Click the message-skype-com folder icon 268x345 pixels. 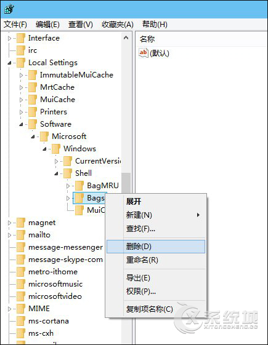click(x=21, y=260)
